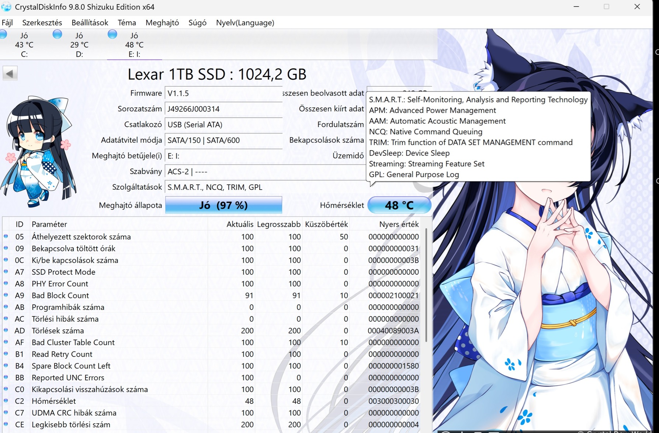Select the E: I: drive at 48 °C
Screen dimensions: 659x433
pos(134,45)
